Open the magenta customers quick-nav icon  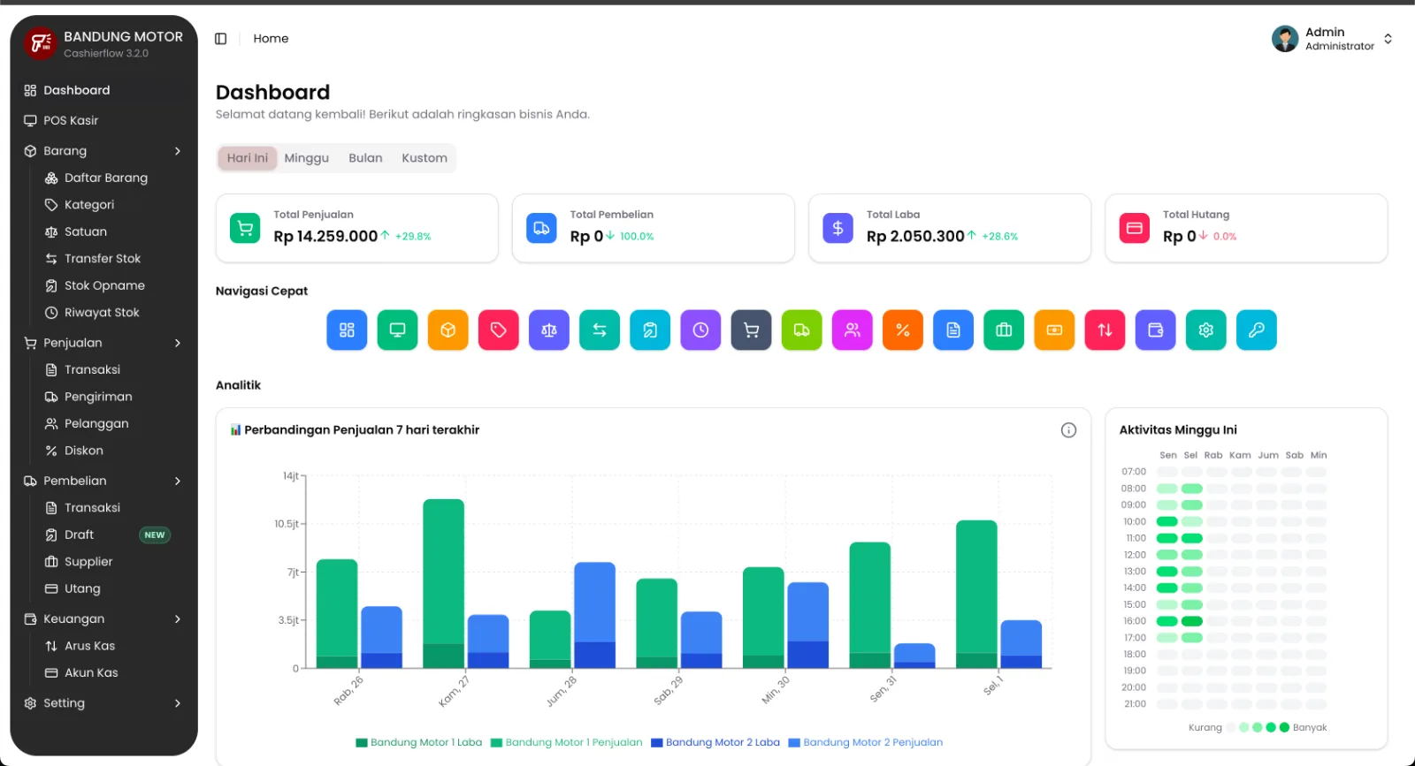click(852, 330)
